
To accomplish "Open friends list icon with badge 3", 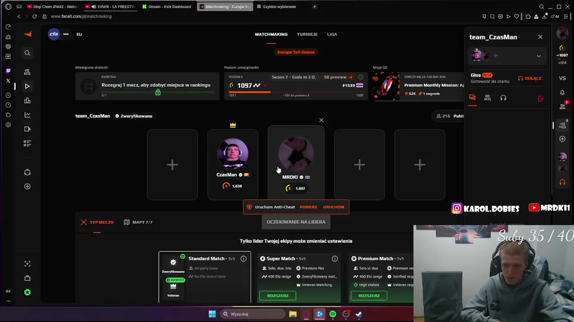I will coord(563,106).
